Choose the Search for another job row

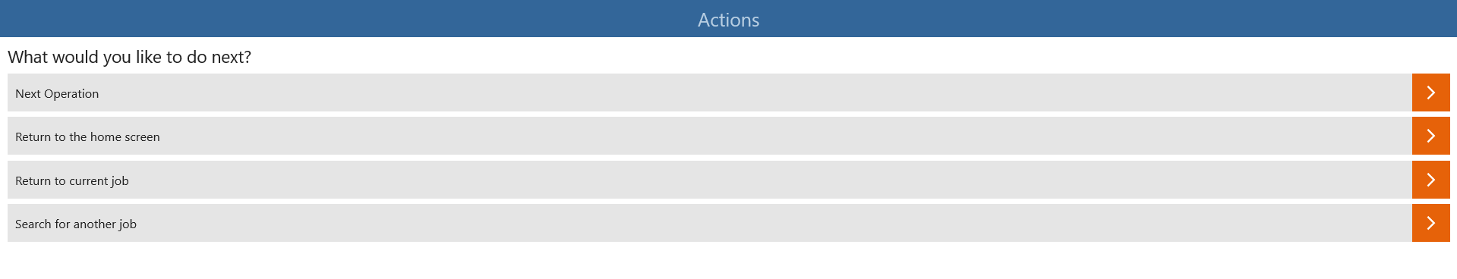[729, 223]
